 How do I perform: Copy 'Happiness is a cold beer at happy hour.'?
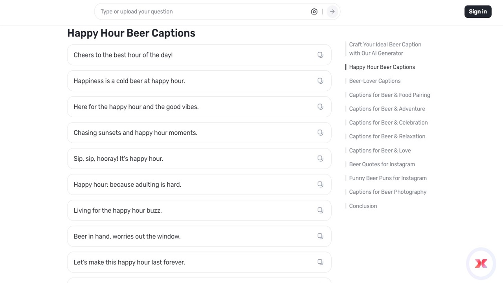point(320,81)
